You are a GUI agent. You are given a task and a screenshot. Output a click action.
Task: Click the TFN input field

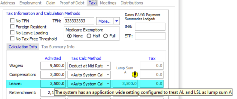coord(79,21)
